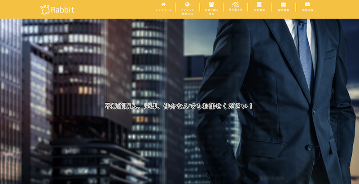This screenshot has height=184, width=359.
Task: Click the hero headline 不動産購入、売却、仲介 text
Action: click(x=179, y=106)
